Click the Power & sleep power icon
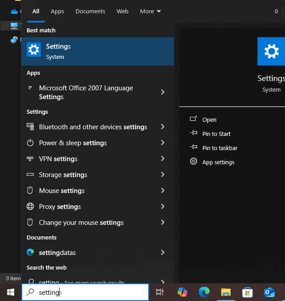The width and height of the screenshot is (285, 301). click(30, 143)
